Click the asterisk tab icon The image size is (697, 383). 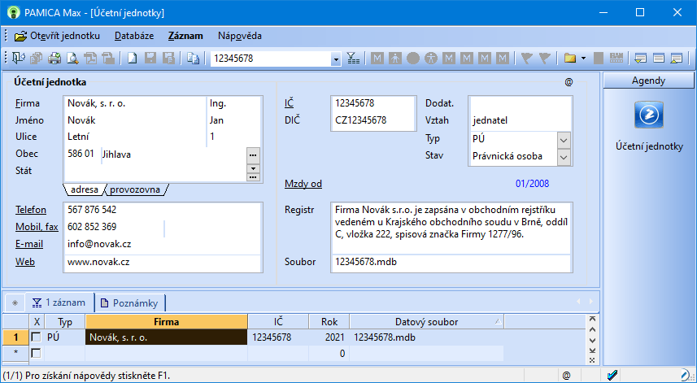[15, 303]
